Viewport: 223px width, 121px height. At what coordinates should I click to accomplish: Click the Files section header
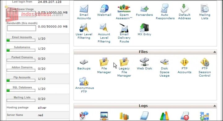pyautogui.click(x=145, y=52)
